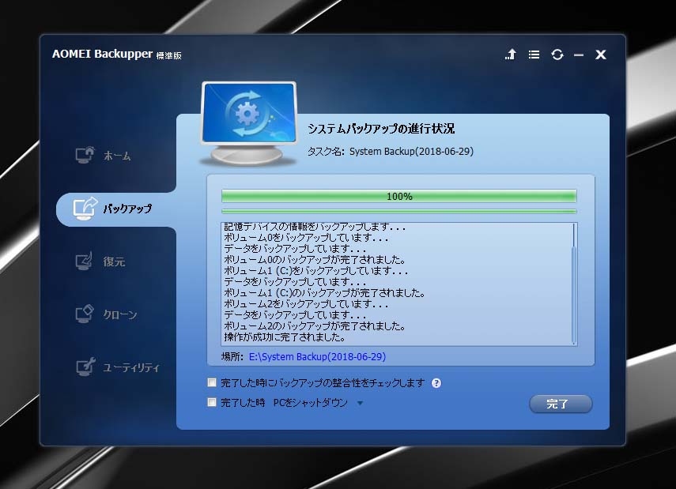Click log line ボリューム2のバックアップが完了されました。

pos(315,325)
